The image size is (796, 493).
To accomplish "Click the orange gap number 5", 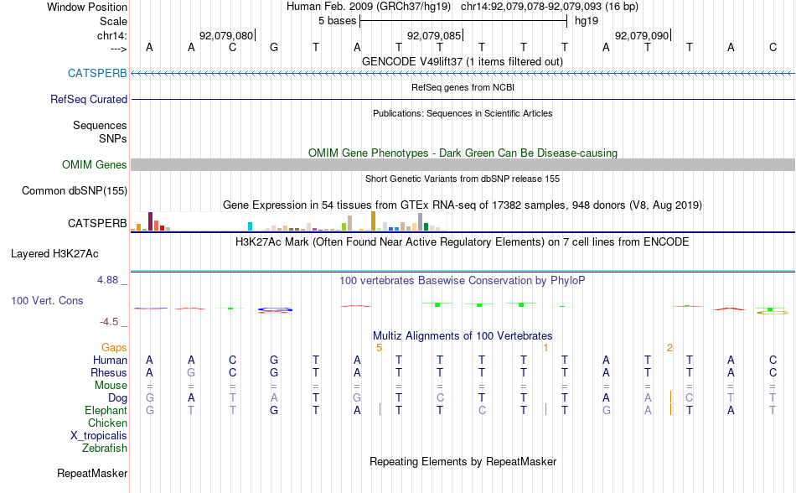I will pyautogui.click(x=379, y=348).
